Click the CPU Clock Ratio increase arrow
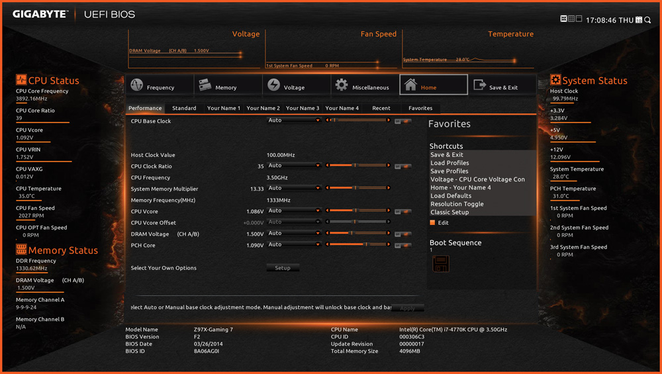 389,165
